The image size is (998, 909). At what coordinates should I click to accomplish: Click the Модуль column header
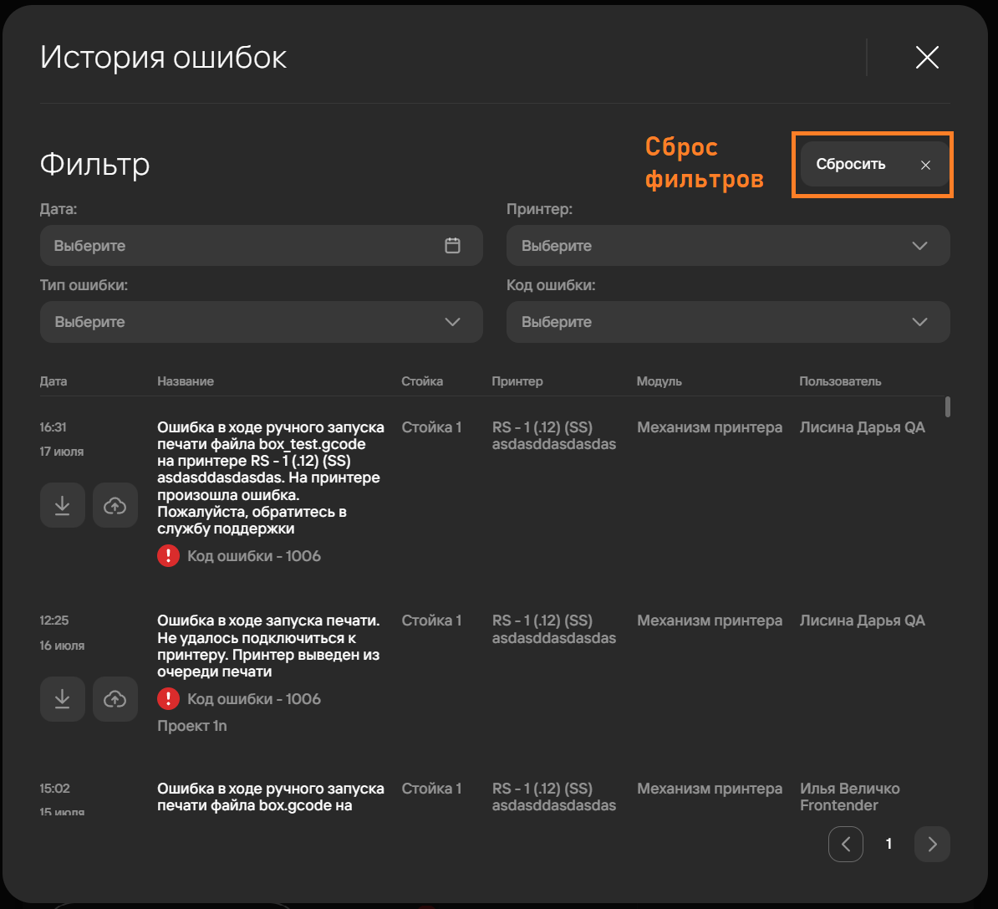(659, 381)
